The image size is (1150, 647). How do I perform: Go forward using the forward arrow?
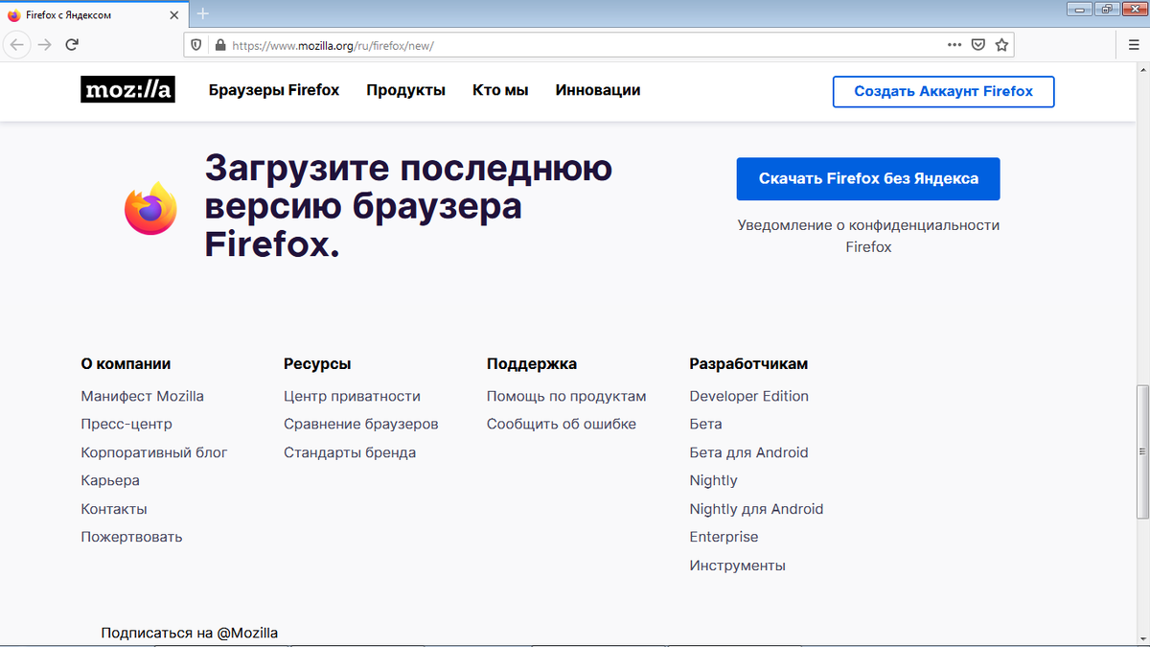(x=45, y=44)
